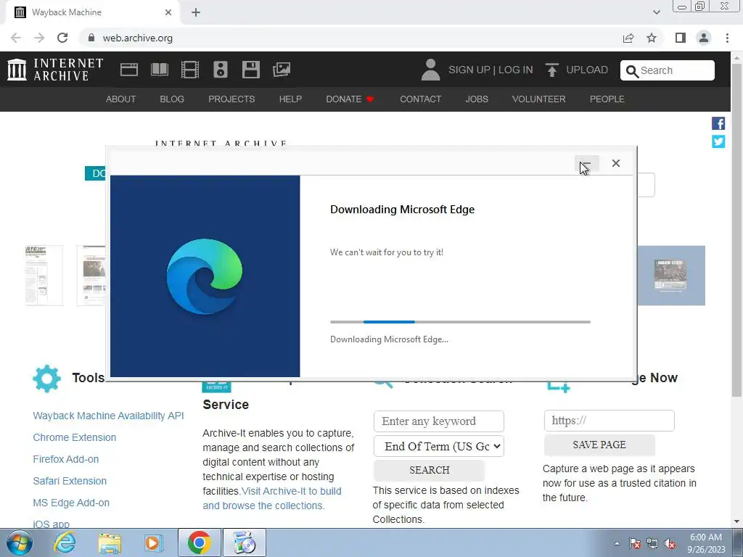Open the Web archive icon in navbar
743x557 pixels.
coord(129,70)
